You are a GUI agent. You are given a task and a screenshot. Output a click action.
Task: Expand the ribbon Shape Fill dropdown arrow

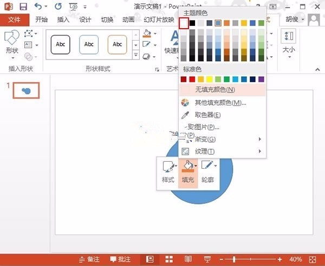[155, 34]
